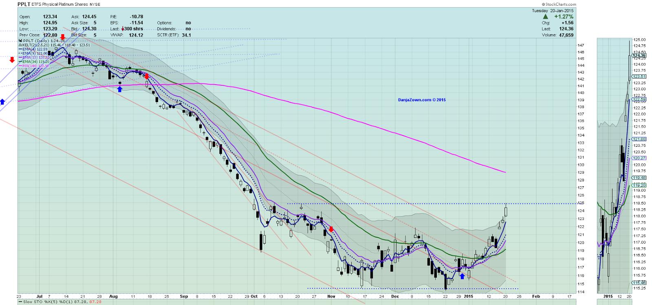Click the Dividends value 'no'
Screen dimensions: 652x305
pos(188,29)
